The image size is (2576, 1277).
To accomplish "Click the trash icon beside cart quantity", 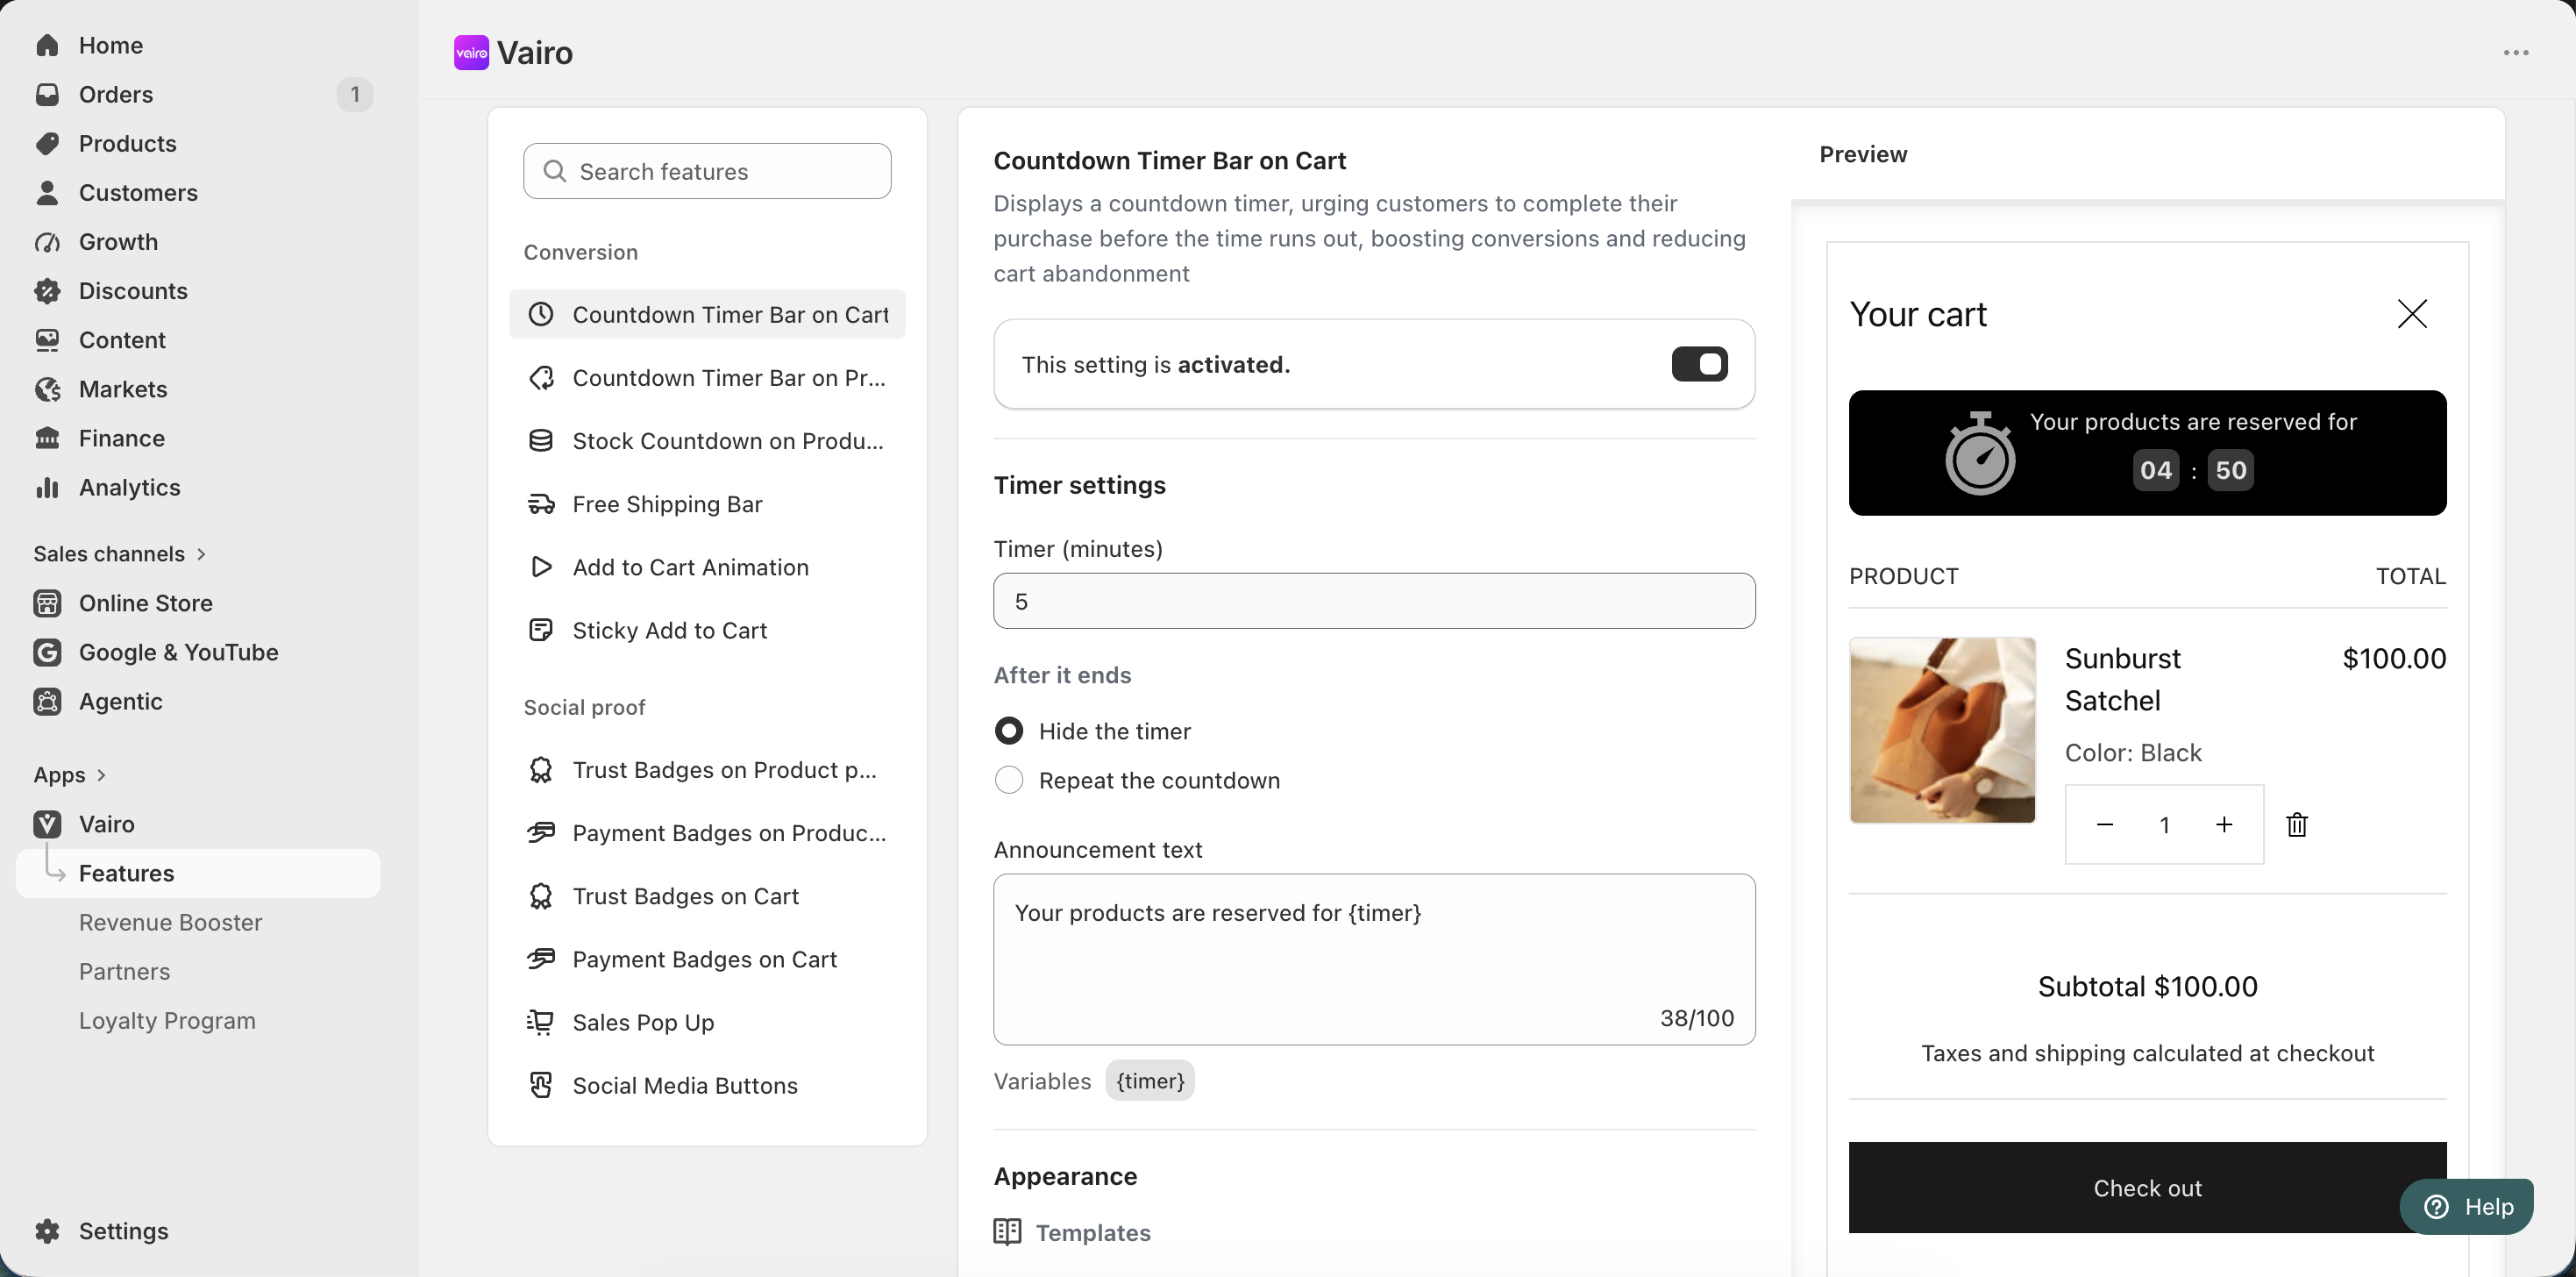I will tap(2296, 825).
